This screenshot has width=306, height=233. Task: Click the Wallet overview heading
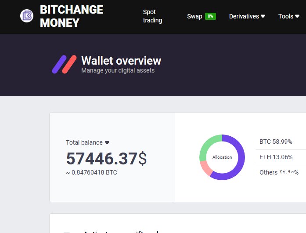121,60
